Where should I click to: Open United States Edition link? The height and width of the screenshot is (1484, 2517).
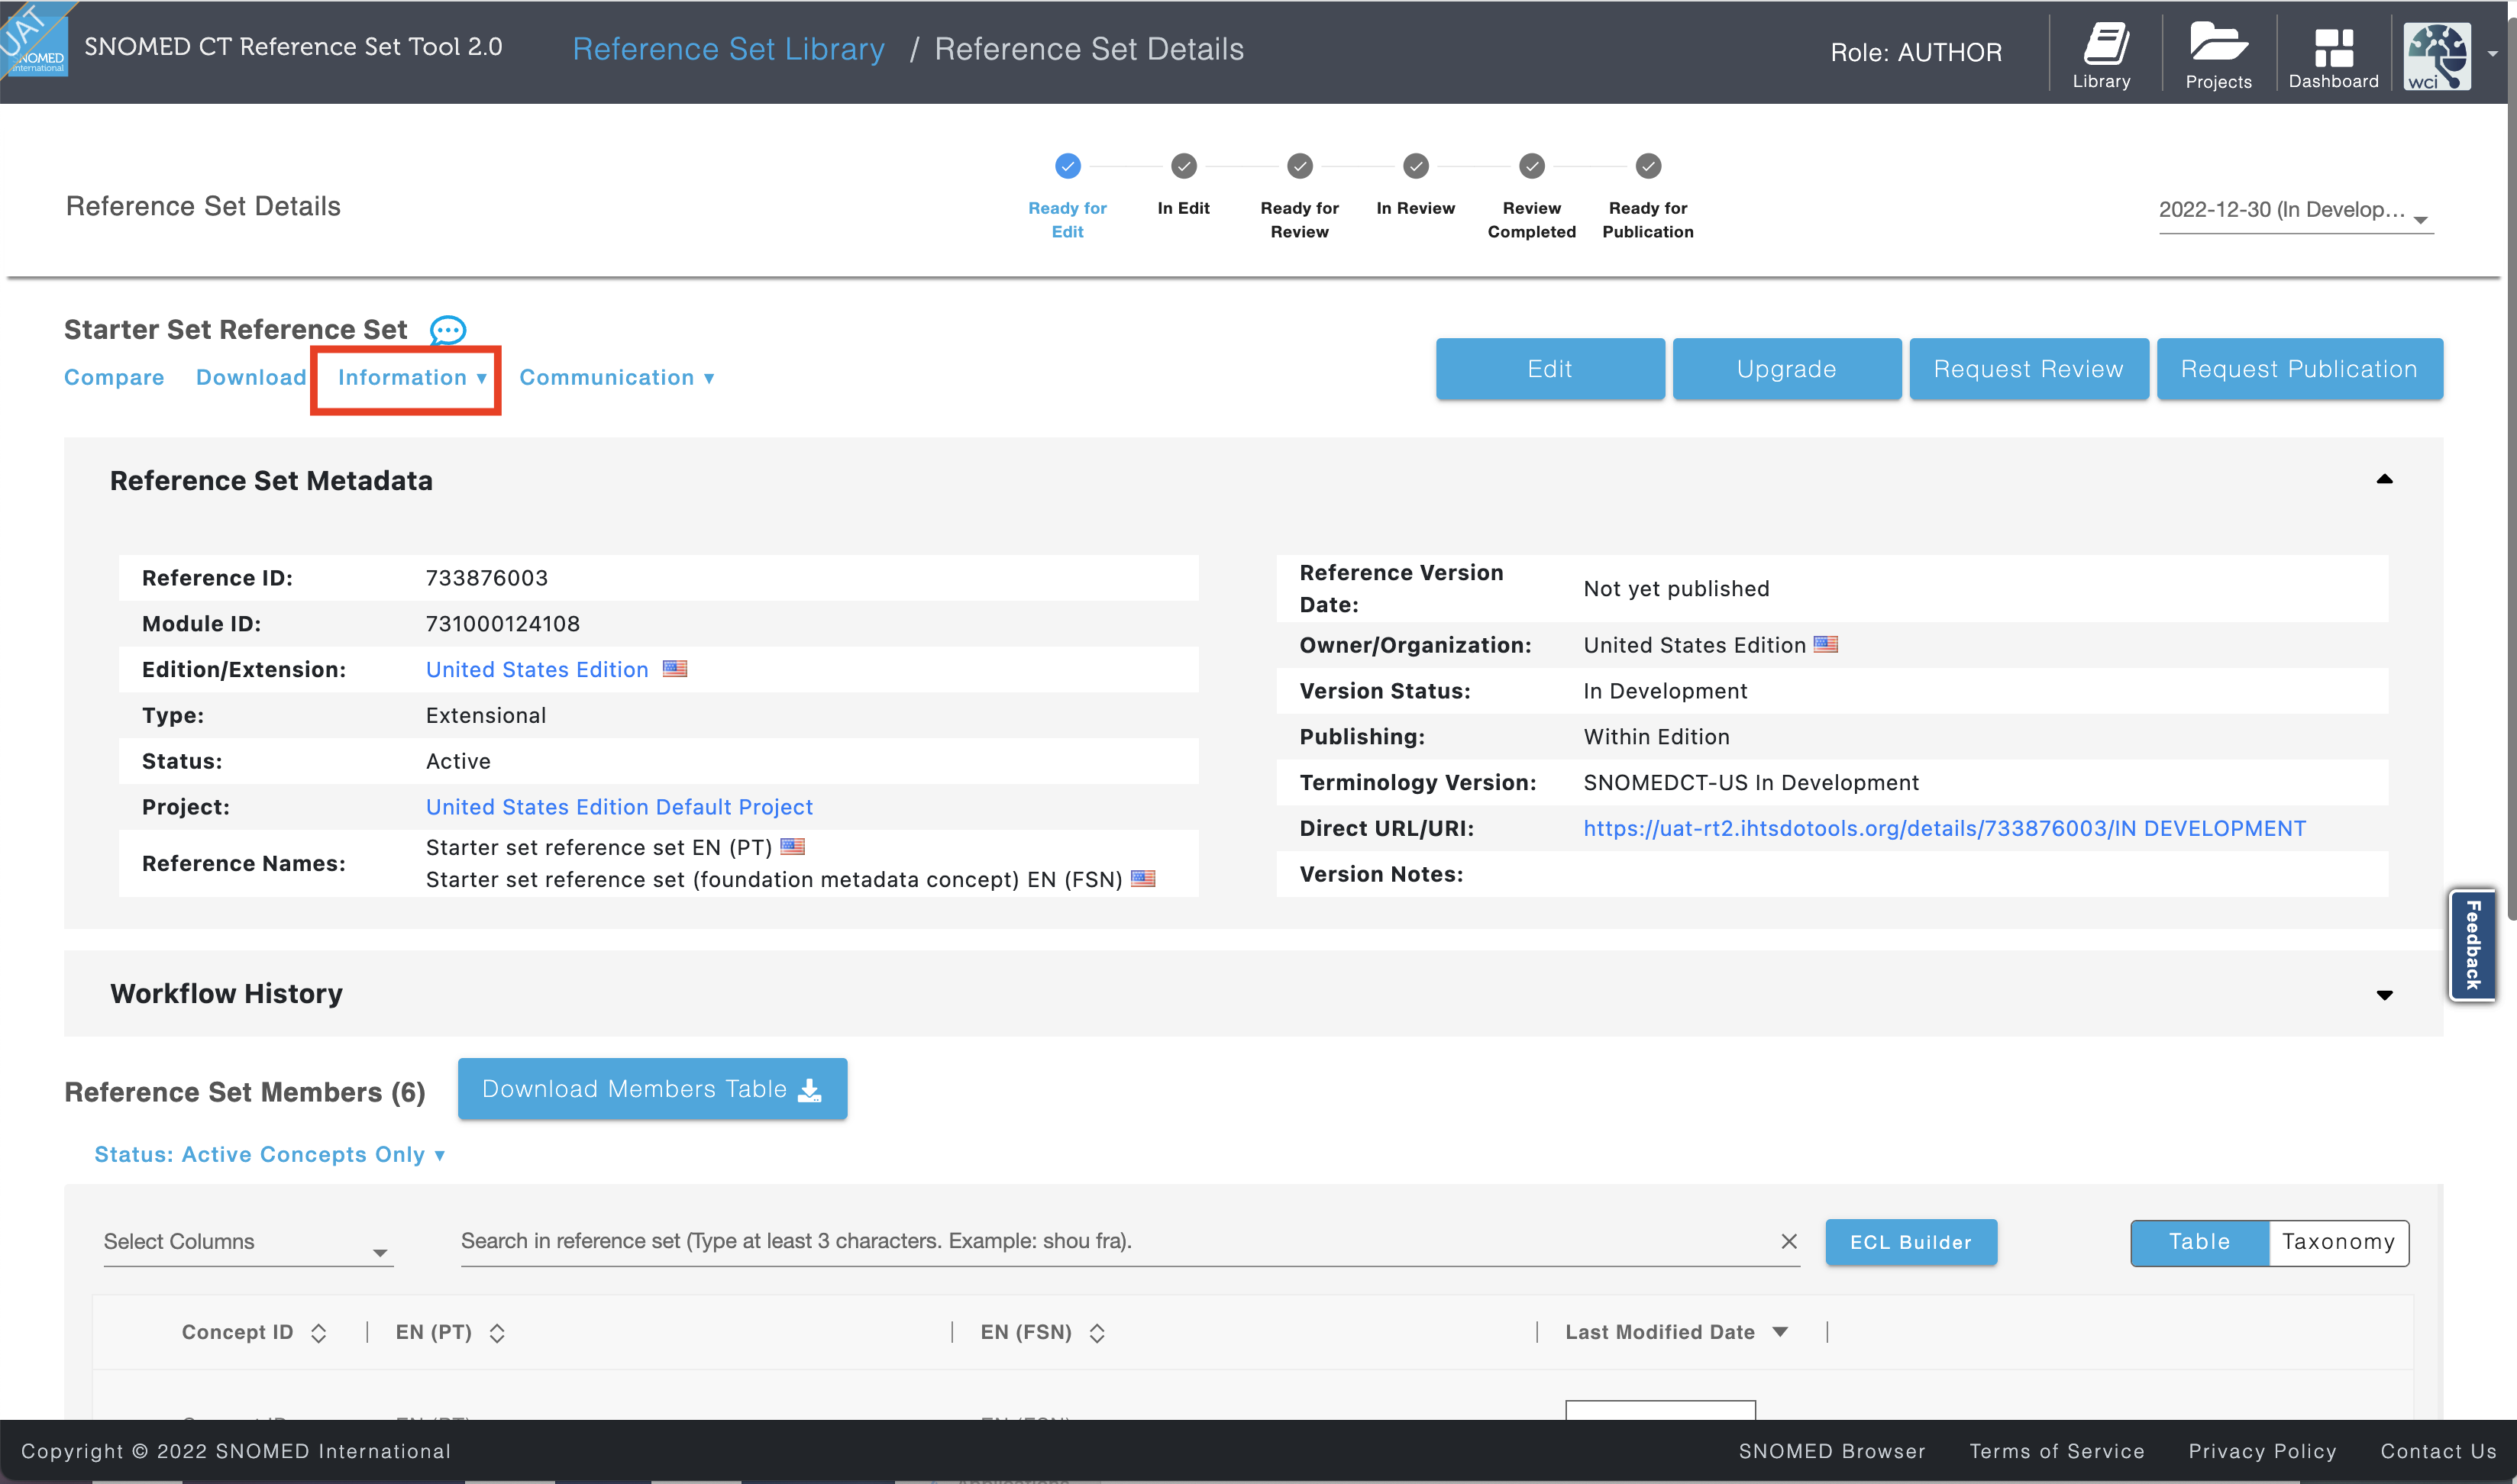(x=537, y=670)
